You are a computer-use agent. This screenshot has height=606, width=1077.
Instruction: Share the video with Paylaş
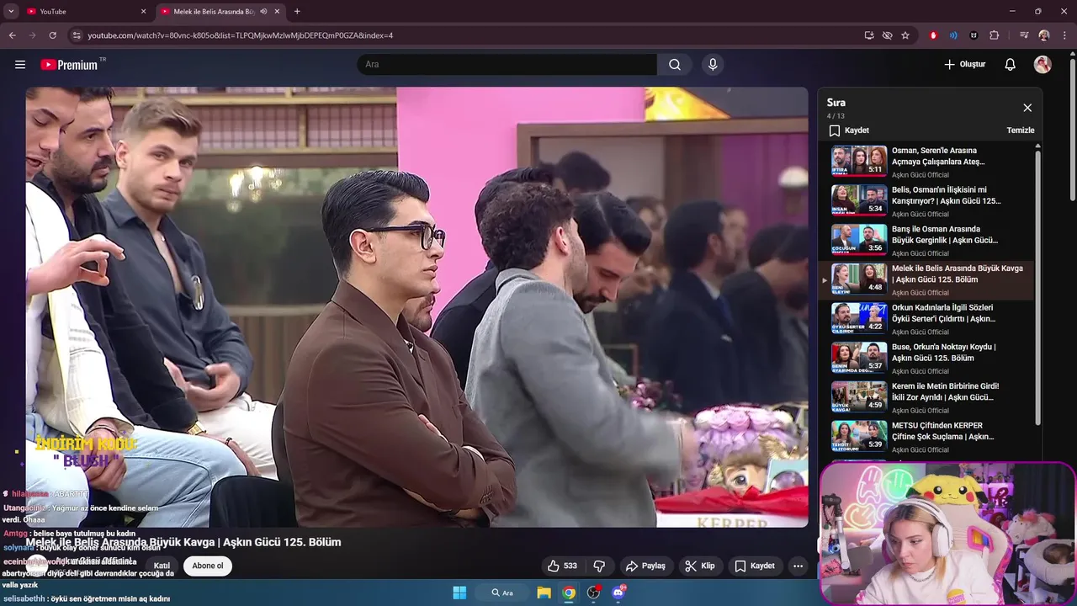(645, 566)
